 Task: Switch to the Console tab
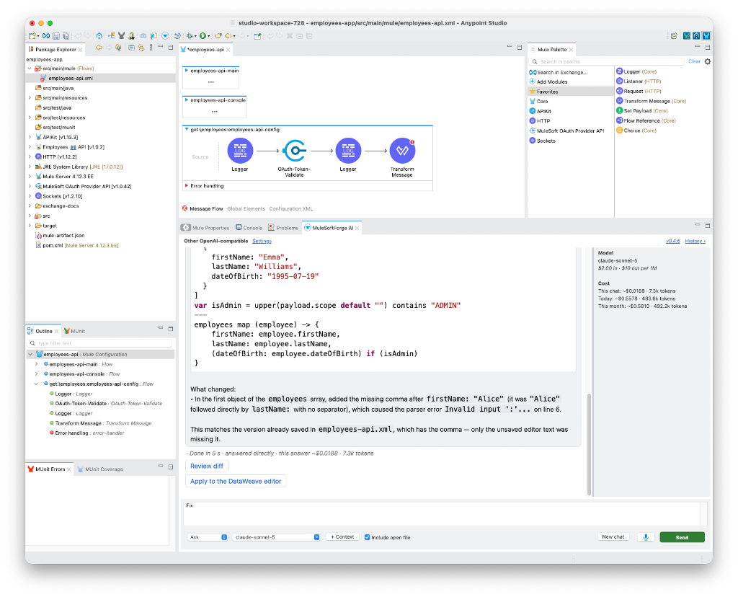pyautogui.click(x=249, y=228)
